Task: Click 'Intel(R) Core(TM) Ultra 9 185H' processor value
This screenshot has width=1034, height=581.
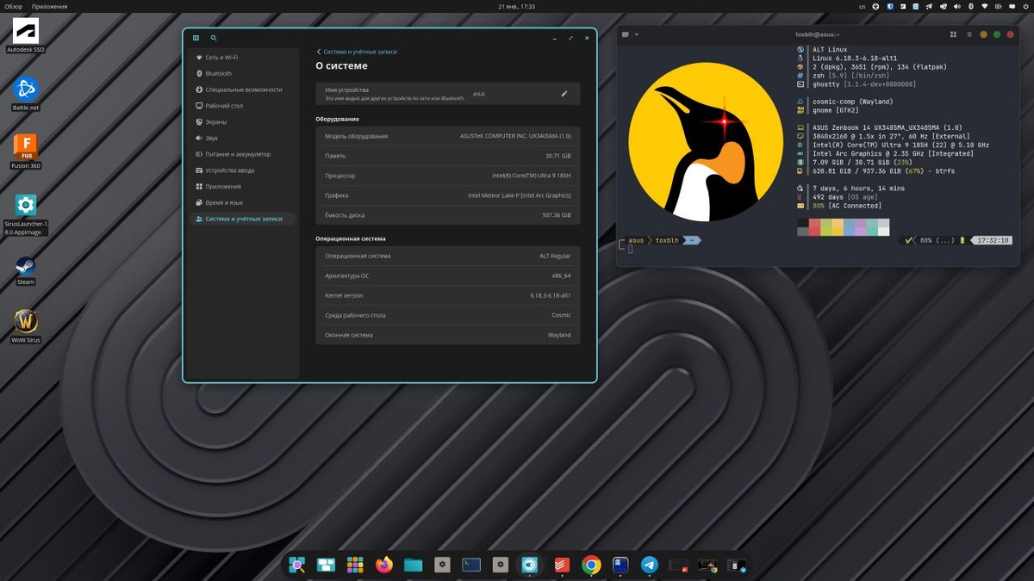Action: [532, 176]
